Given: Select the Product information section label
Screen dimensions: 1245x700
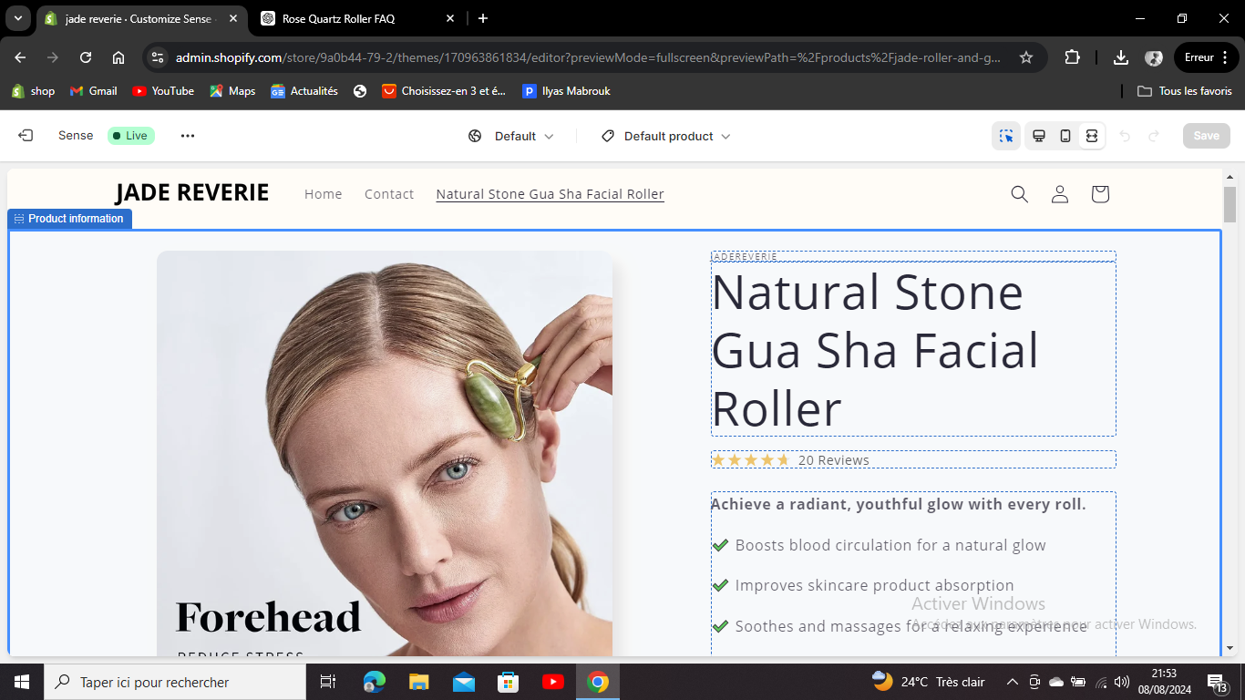Looking at the screenshot, I should (70, 219).
